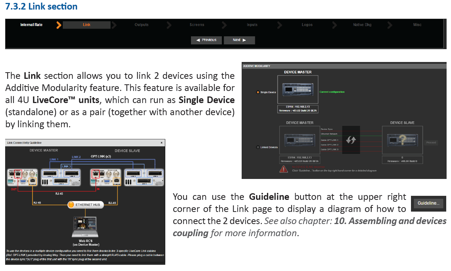Image resolution: width=451 pixels, height=271 pixels.
Task: Click the linked Device Master unit image
Action: [x=299, y=140]
